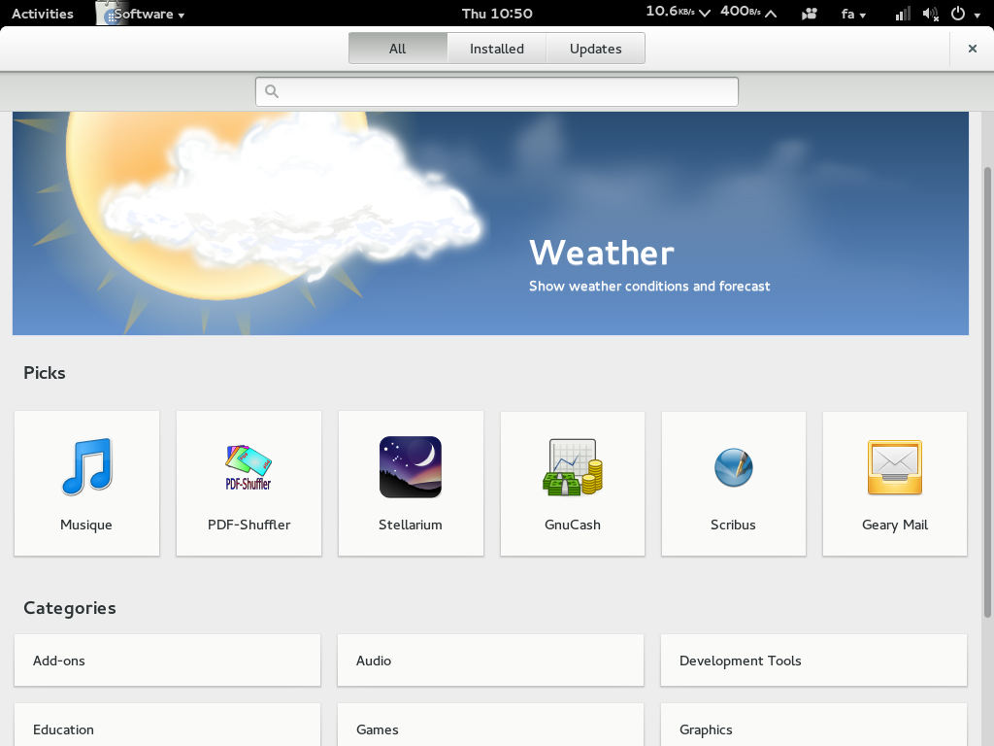Open the Geary Mail envelope icon

pos(894,467)
